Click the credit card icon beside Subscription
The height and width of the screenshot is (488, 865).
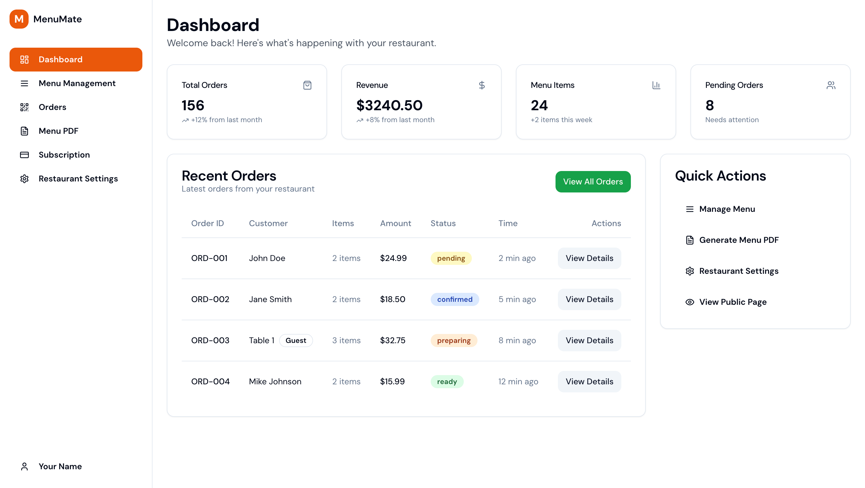(24, 155)
